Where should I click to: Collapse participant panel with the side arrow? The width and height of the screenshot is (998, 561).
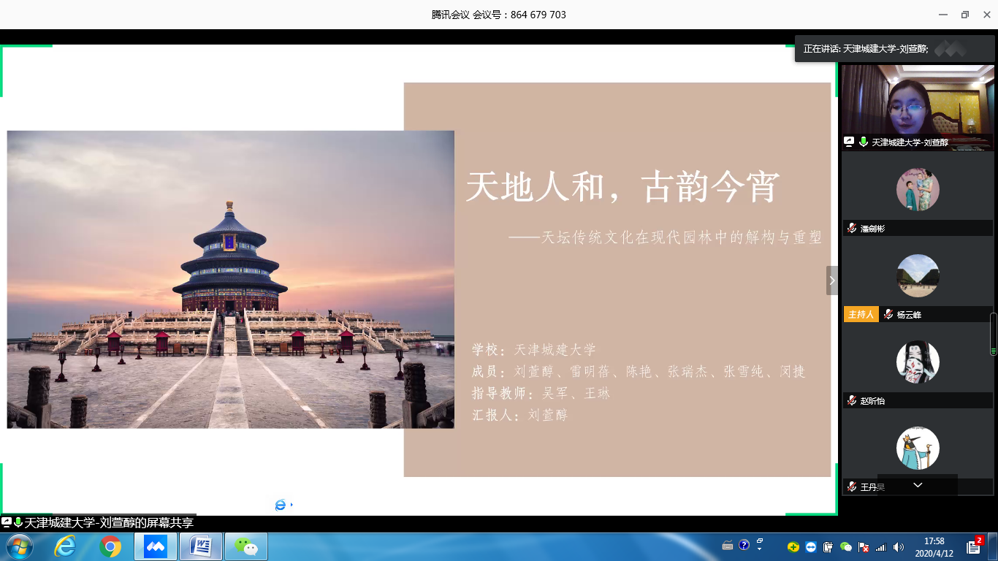[x=831, y=280]
